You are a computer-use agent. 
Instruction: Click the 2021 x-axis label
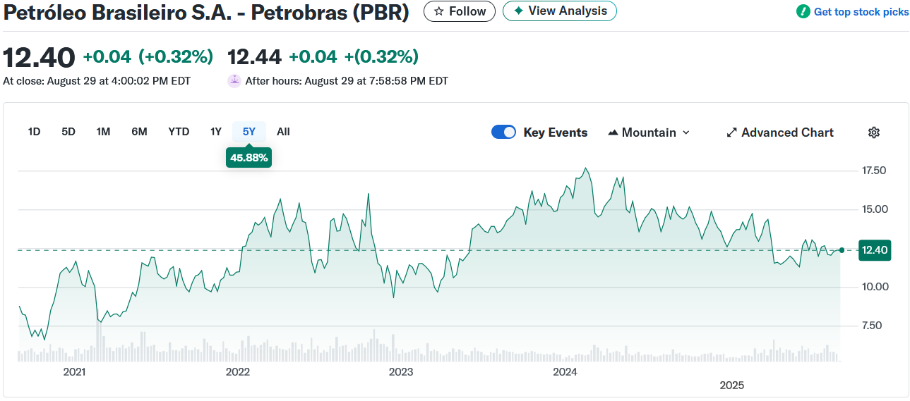pyautogui.click(x=74, y=371)
